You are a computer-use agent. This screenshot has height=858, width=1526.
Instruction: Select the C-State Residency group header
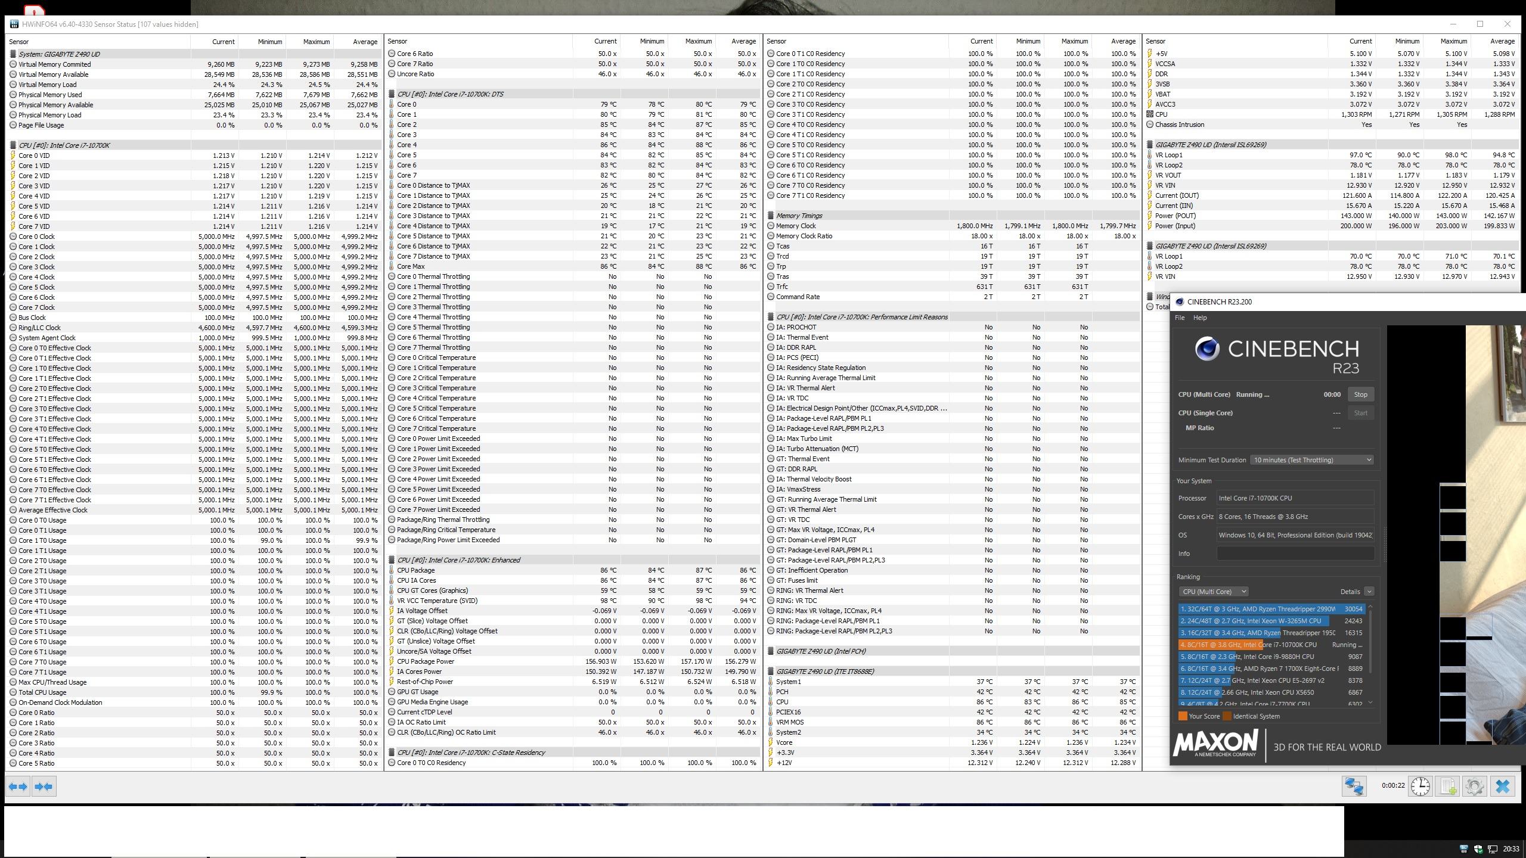tap(573, 753)
